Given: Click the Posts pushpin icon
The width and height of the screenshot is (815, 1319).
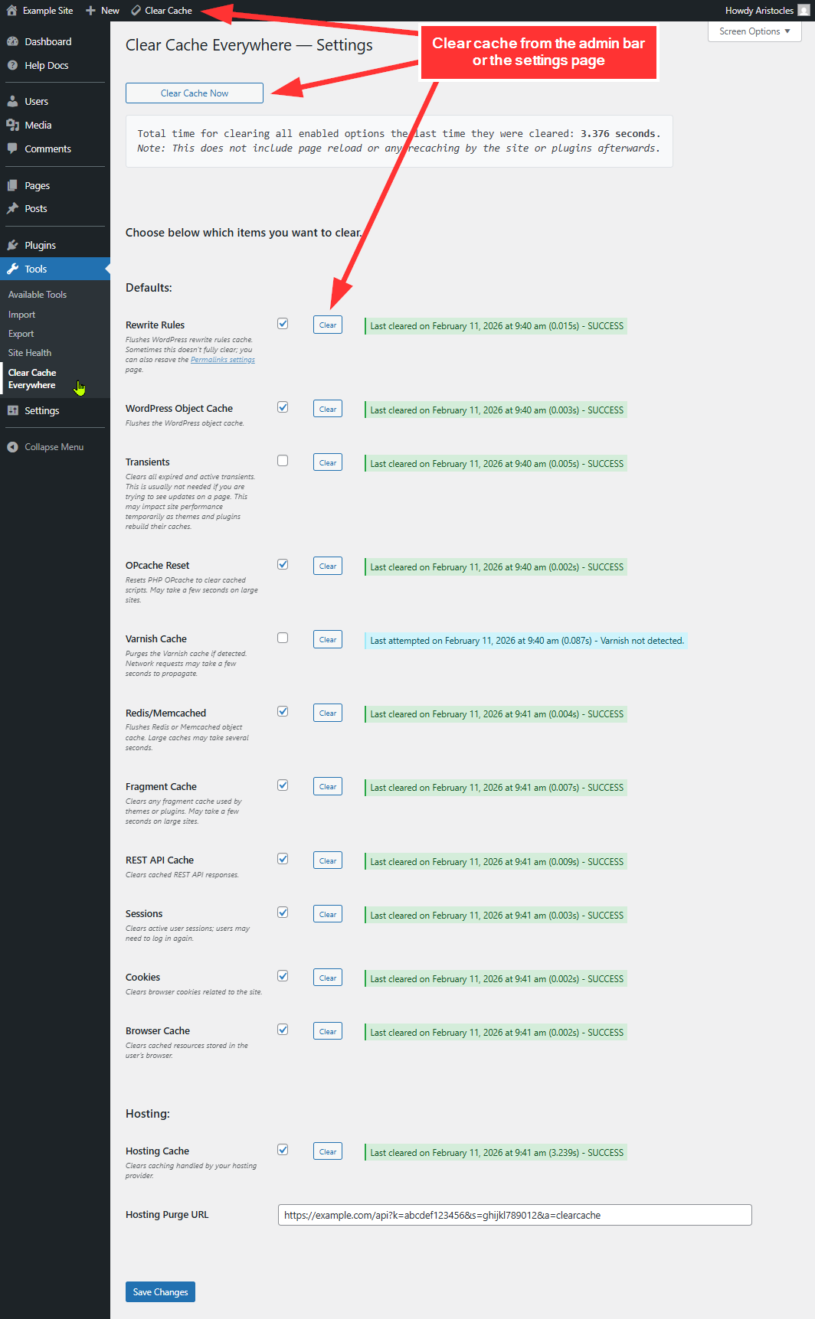Looking at the screenshot, I should (12, 208).
